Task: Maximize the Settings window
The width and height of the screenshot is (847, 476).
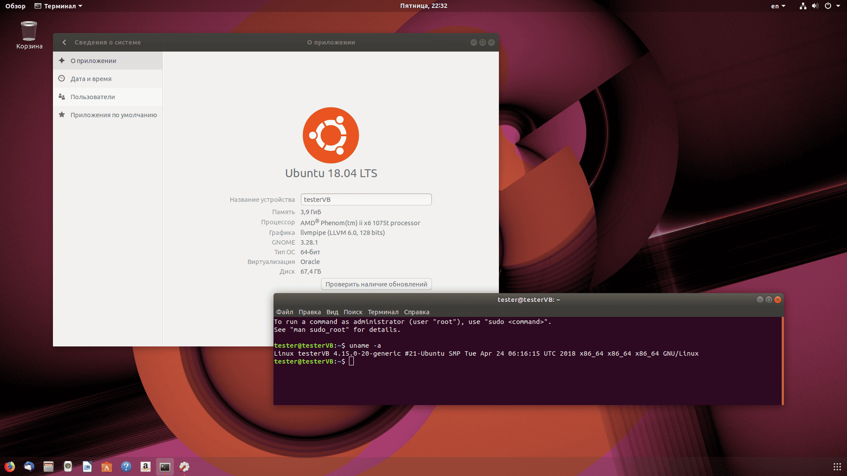Action: pyautogui.click(x=483, y=42)
